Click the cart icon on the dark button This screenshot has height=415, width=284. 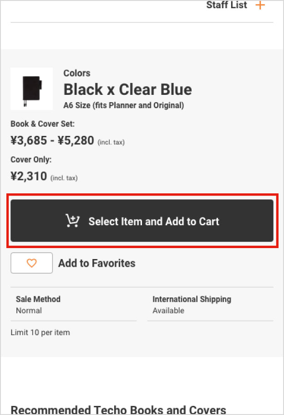click(72, 221)
